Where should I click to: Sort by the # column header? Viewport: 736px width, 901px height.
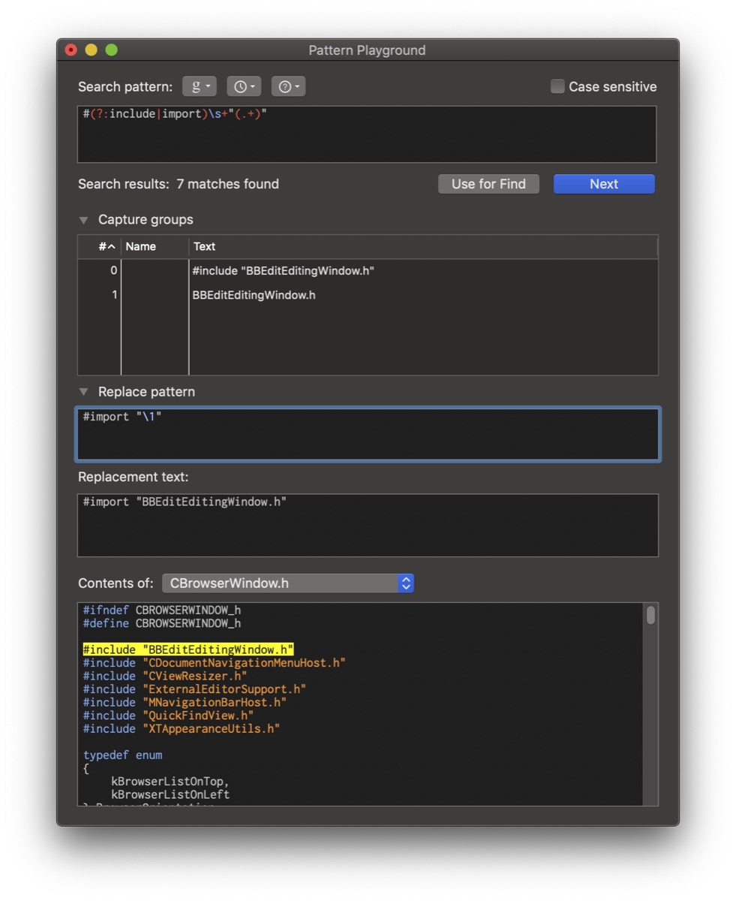[x=107, y=246]
